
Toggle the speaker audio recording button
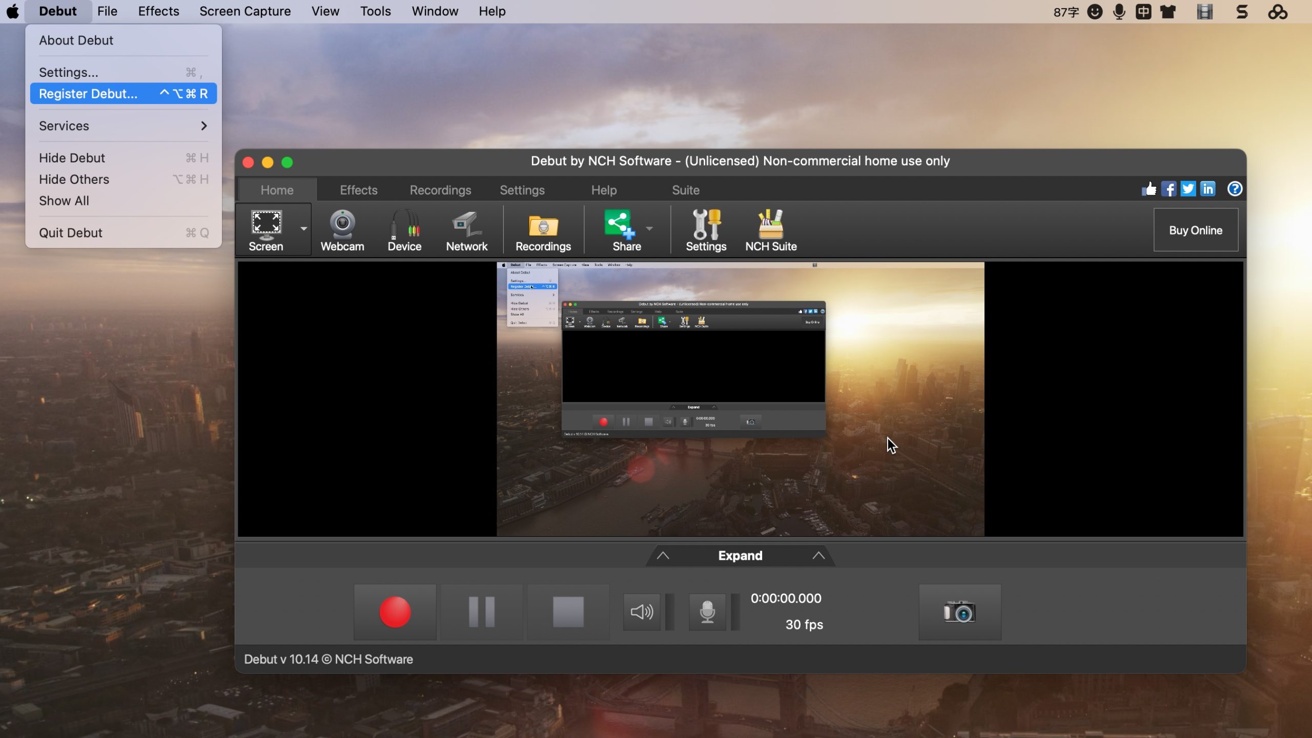641,612
